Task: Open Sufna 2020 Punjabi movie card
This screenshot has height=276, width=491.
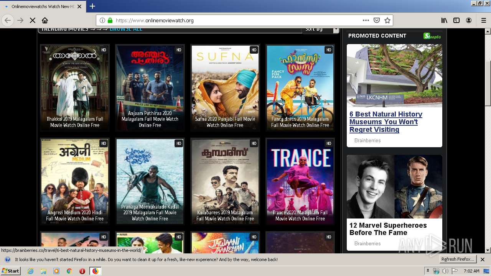Action: pos(225,88)
